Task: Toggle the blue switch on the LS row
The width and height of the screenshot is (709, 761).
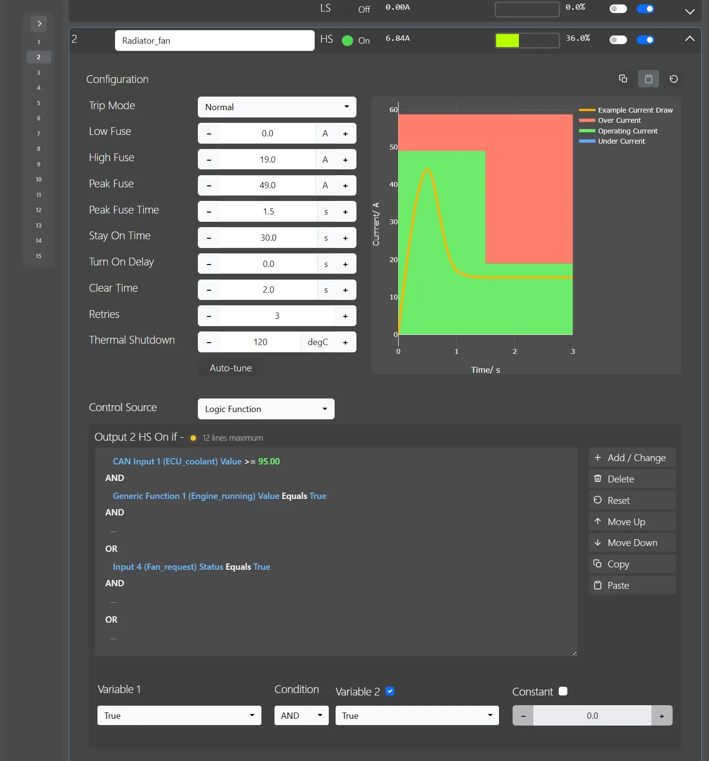Action: coord(645,9)
